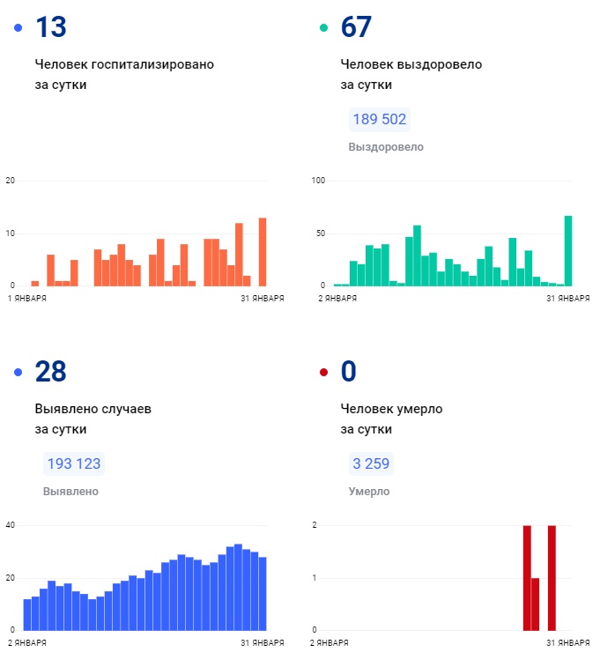This screenshot has width=600, height=667.
Task: Click the 'Выздоровело' label under the badge
Action: (x=386, y=147)
